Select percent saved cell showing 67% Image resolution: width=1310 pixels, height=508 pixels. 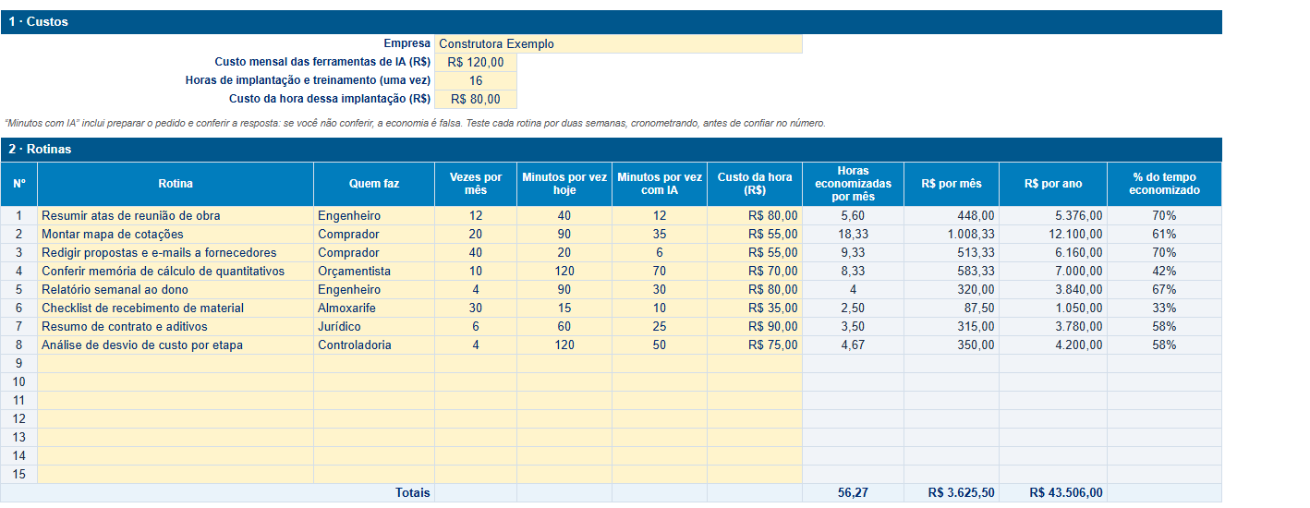(1164, 289)
